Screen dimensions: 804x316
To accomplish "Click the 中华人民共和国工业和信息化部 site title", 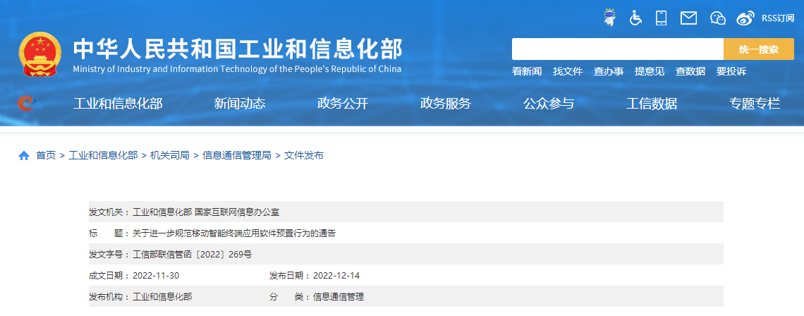I will (x=238, y=49).
